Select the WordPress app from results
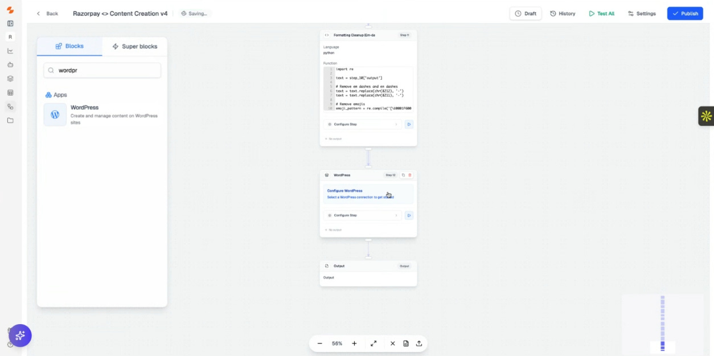The width and height of the screenshot is (714, 356). tap(102, 114)
